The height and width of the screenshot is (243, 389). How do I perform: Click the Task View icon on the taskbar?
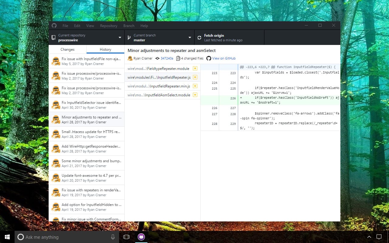coord(126,237)
